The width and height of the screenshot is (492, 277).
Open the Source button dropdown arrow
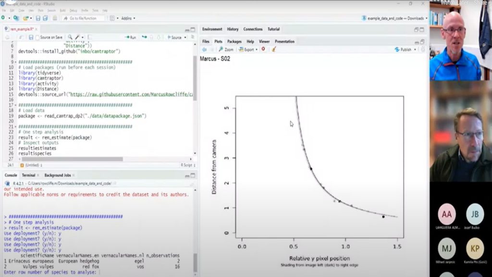pos(184,37)
